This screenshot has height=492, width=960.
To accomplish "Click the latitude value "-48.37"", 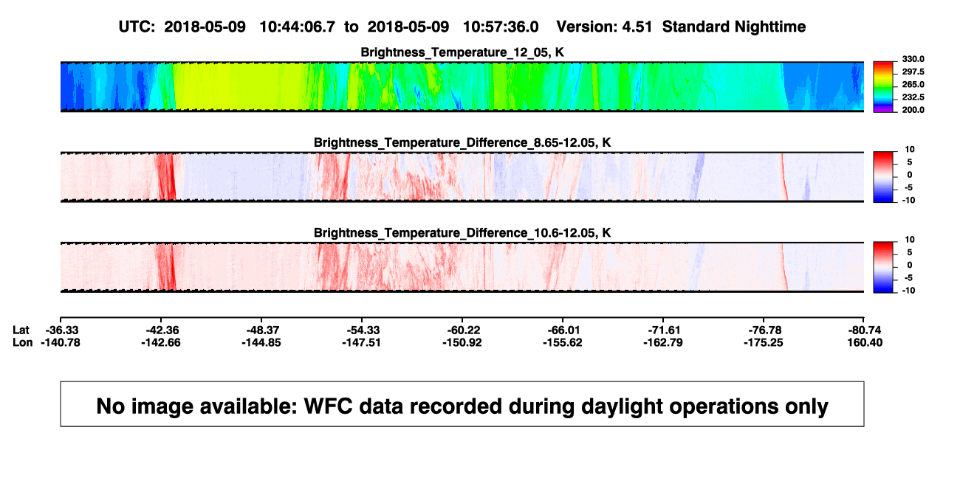I will pyautogui.click(x=262, y=330).
